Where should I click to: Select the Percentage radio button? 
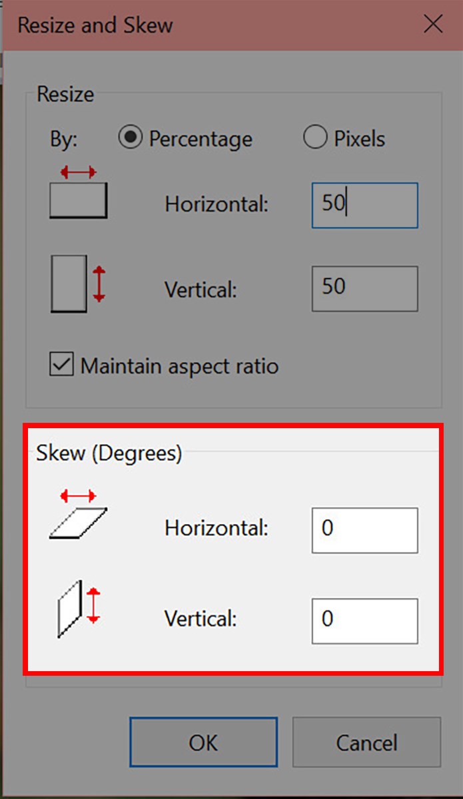coord(131,138)
